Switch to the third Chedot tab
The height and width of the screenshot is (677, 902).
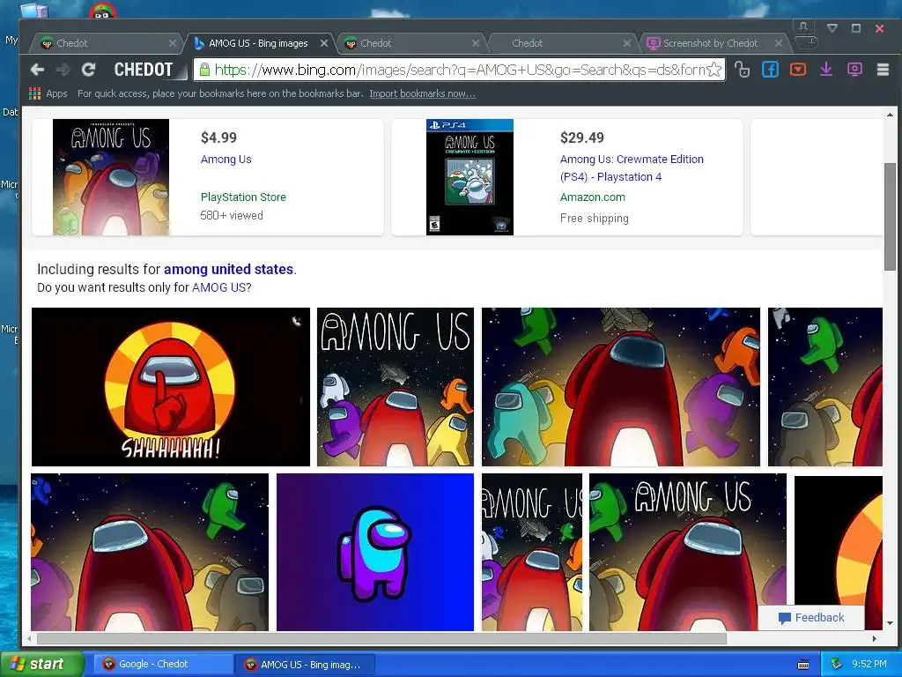coord(411,43)
